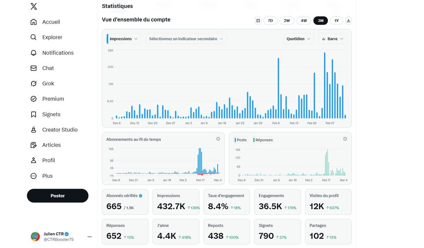The image size is (424, 248).
Task: Open the Plus more-options circle icon
Action: pyautogui.click(x=34, y=176)
